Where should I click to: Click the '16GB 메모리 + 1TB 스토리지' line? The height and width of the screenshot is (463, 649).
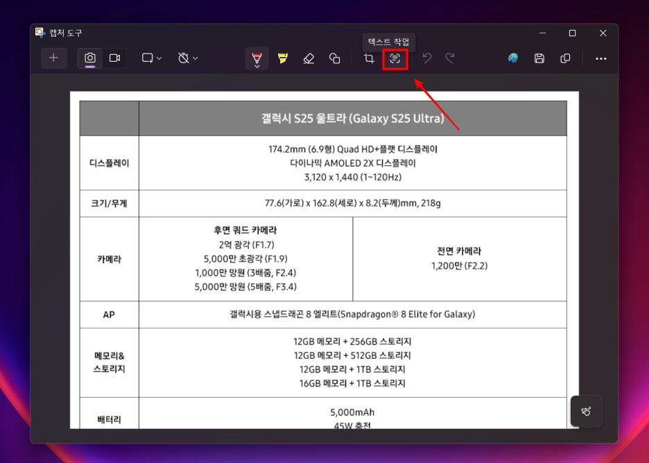pyautogui.click(x=353, y=383)
